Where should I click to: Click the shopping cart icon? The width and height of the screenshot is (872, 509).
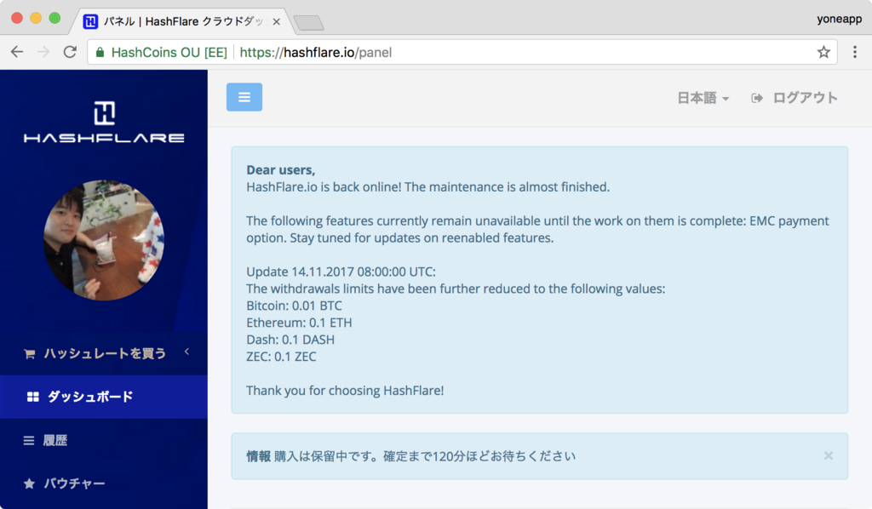(30, 354)
